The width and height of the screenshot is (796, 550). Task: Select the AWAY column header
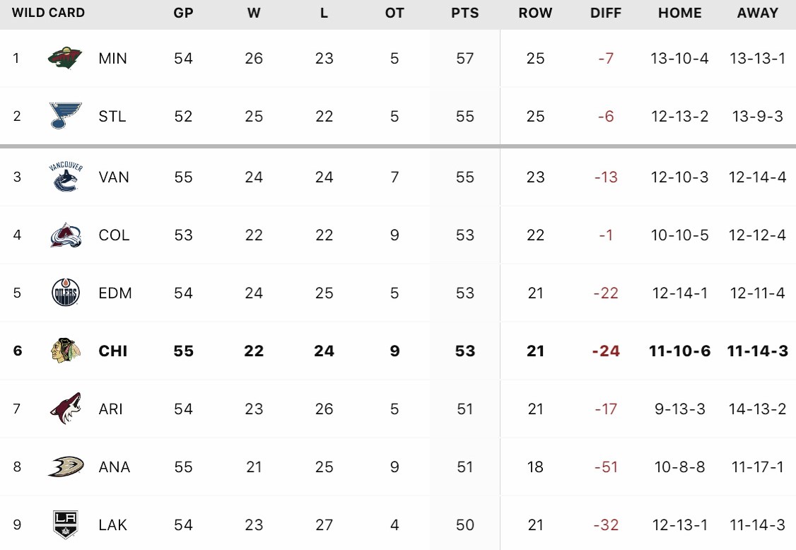click(x=757, y=13)
